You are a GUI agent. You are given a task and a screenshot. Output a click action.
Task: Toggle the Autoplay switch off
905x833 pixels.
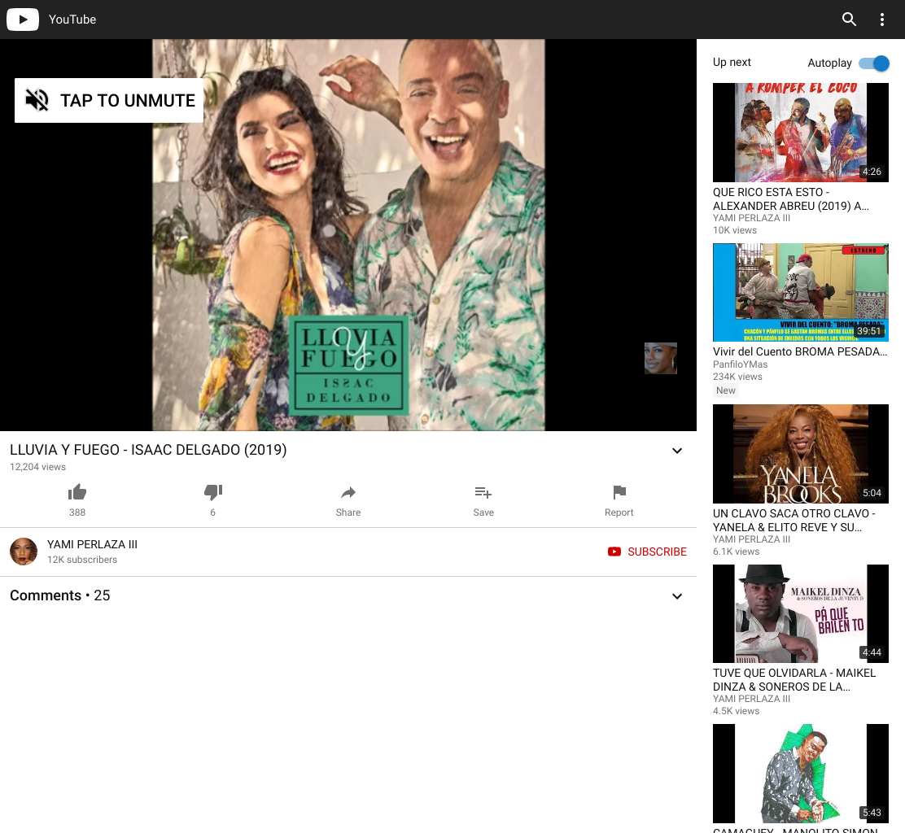(x=874, y=63)
